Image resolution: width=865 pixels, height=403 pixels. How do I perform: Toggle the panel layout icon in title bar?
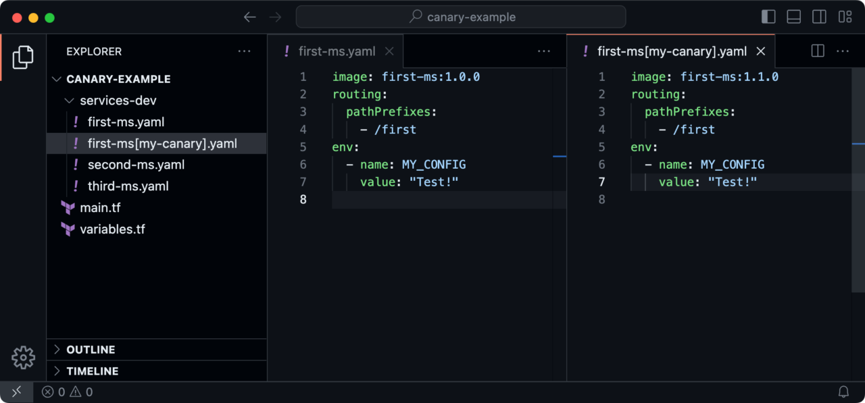point(793,17)
